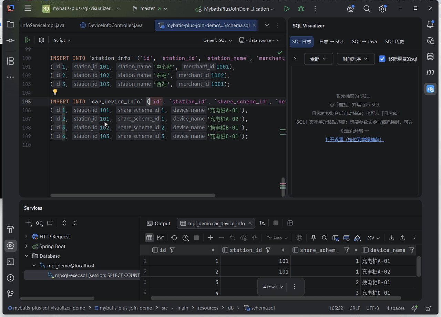Click the 4 rows pagination button
This screenshot has width=441, height=317.
point(273,287)
